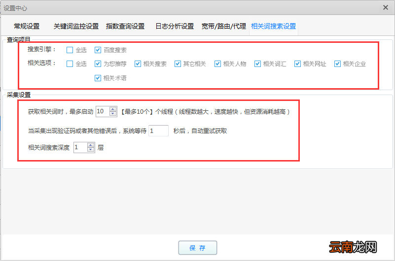395x261 pixels.
Task: Go to 日志分析设置 tab
Action: tap(175, 26)
